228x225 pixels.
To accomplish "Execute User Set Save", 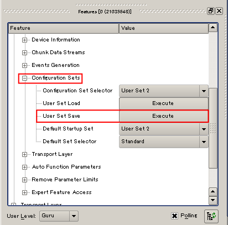I will [164, 116].
